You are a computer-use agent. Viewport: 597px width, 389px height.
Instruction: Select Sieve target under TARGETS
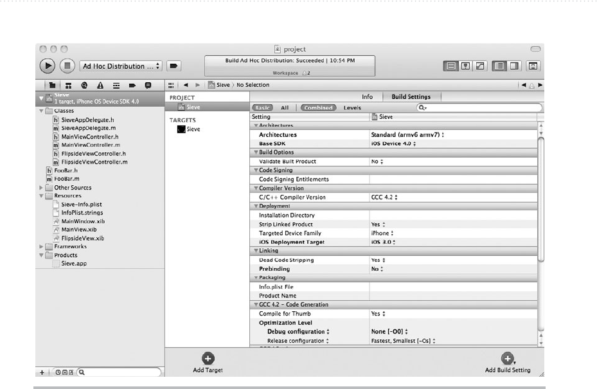tap(189, 129)
